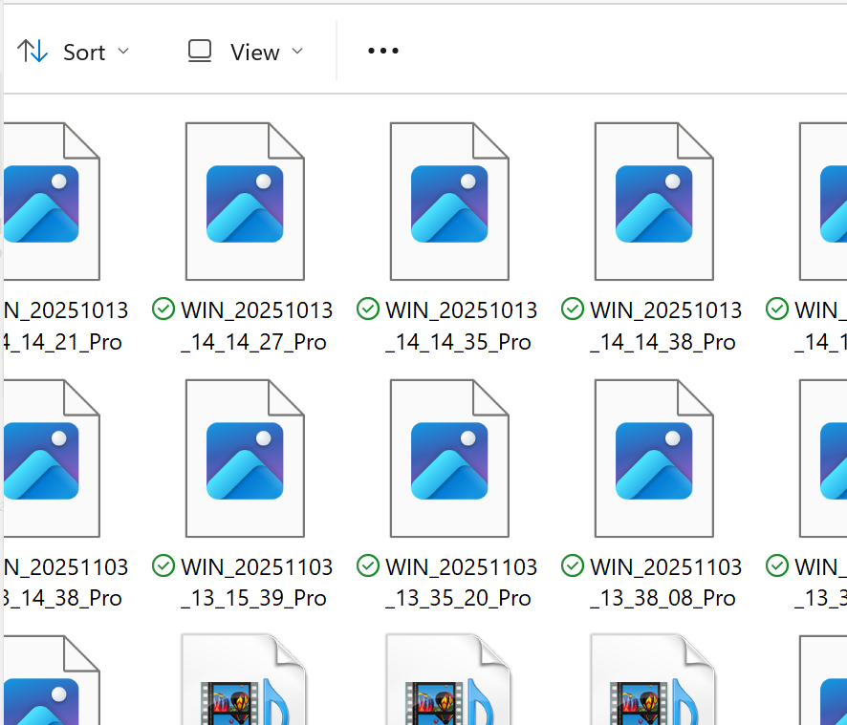The image size is (847, 725).
Task: Select video file below WIN_20251103_13_38_08_Pro
Action: 653,680
